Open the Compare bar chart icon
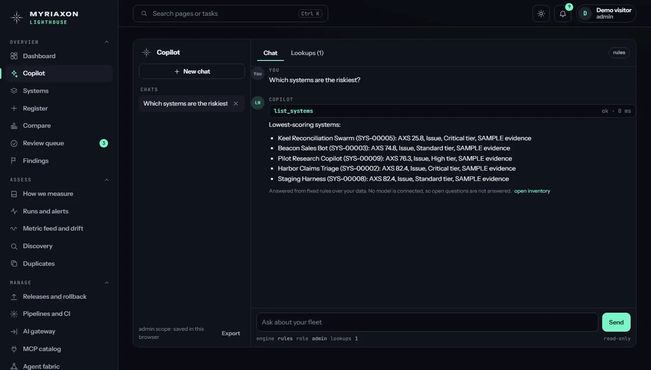The image size is (651, 370). tap(14, 125)
